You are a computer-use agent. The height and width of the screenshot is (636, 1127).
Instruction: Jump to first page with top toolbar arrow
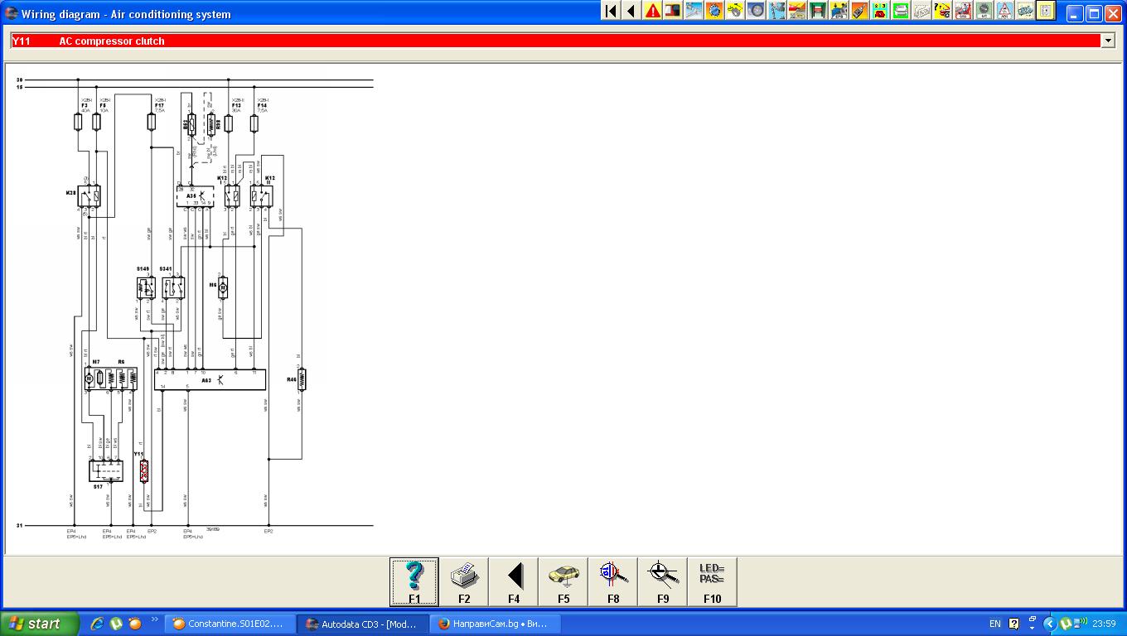pos(611,12)
